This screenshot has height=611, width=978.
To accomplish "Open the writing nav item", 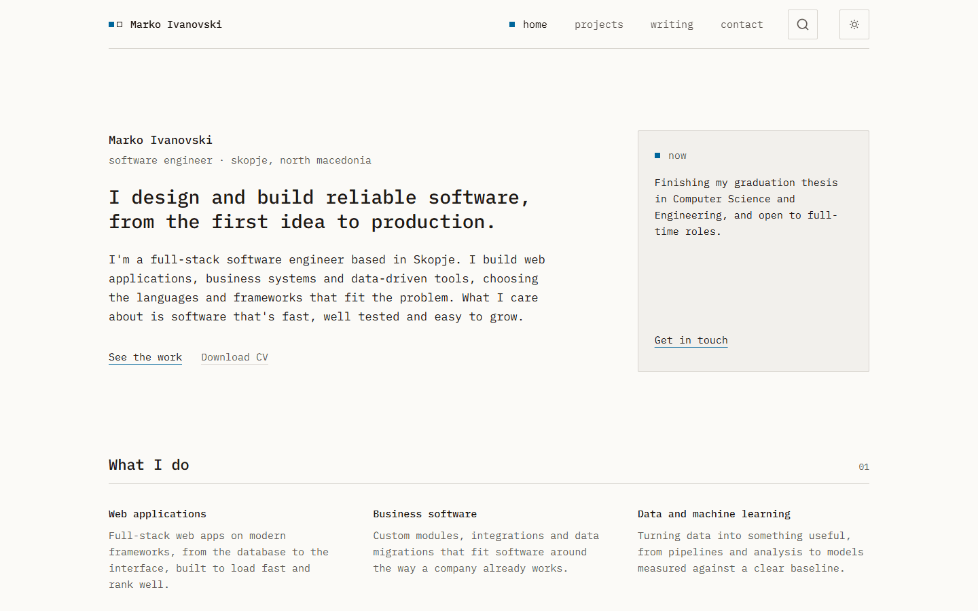I will pos(672,24).
